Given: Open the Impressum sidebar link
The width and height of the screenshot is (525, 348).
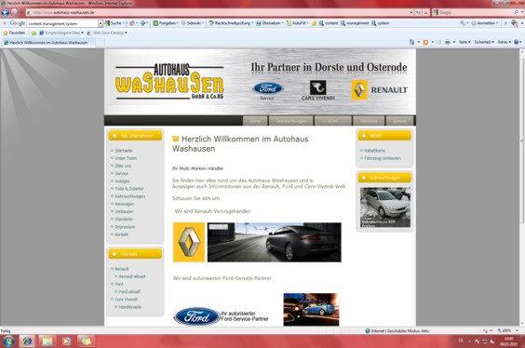Looking at the screenshot, I should pyautogui.click(x=125, y=227).
